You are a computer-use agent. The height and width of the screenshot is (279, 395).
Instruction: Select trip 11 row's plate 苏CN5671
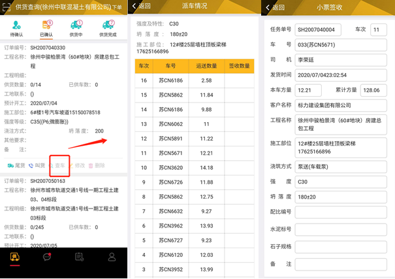click(x=170, y=154)
